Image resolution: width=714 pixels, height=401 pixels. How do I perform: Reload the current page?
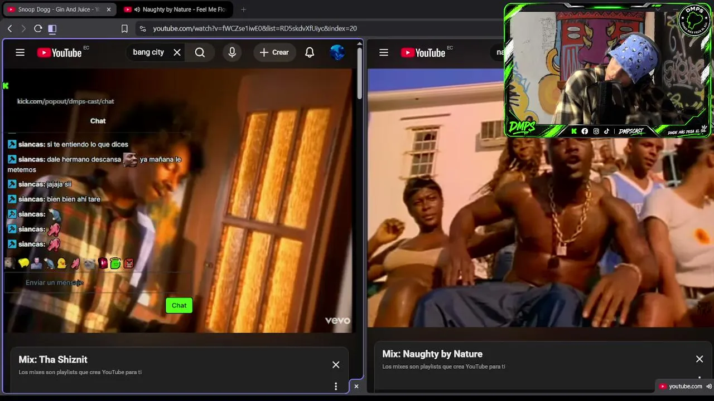coord(38,28)
